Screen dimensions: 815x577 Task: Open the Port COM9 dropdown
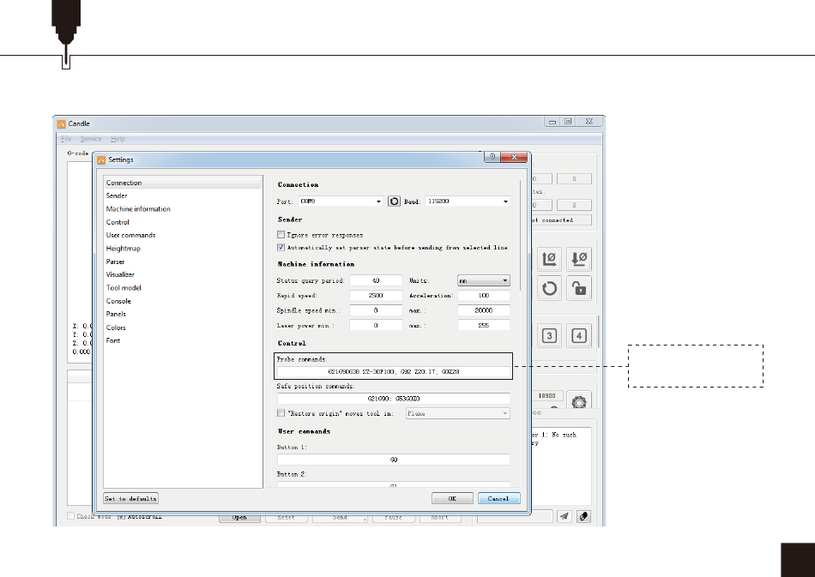pyautogui.click(x=341, y=201)
